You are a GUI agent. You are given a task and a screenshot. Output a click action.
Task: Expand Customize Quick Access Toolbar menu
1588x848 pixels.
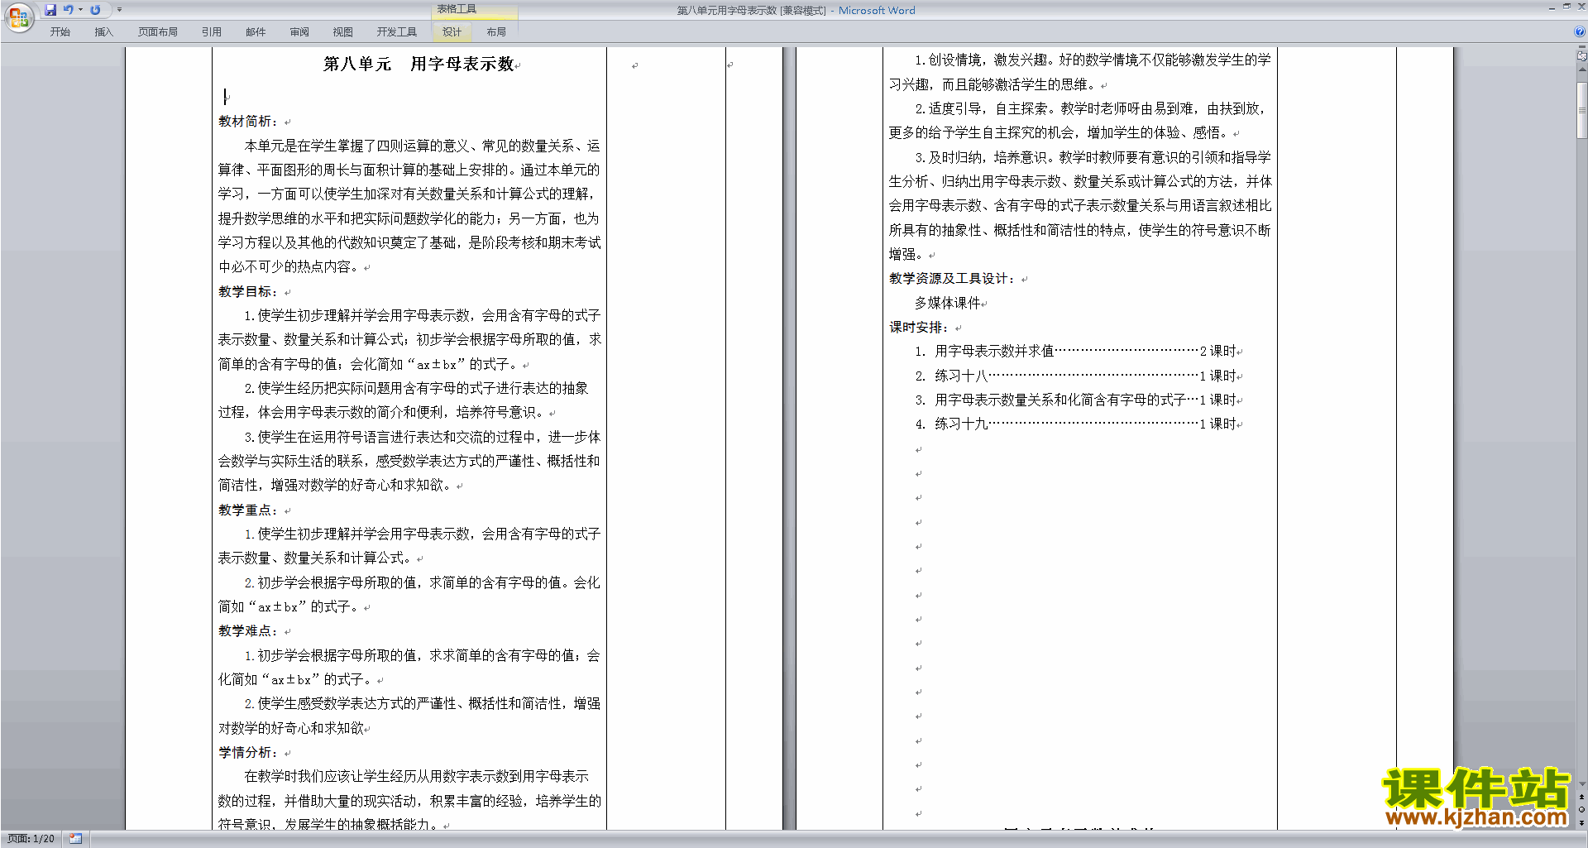coord(119,10)
